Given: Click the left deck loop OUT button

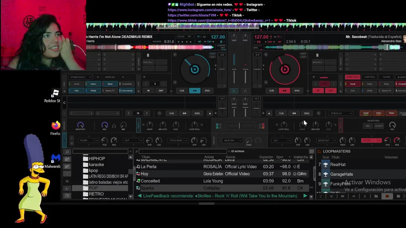Looking at the screenshot, I should pos(161,91).
